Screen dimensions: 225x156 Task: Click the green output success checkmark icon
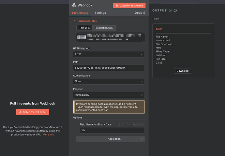click(x=170, y=11)
